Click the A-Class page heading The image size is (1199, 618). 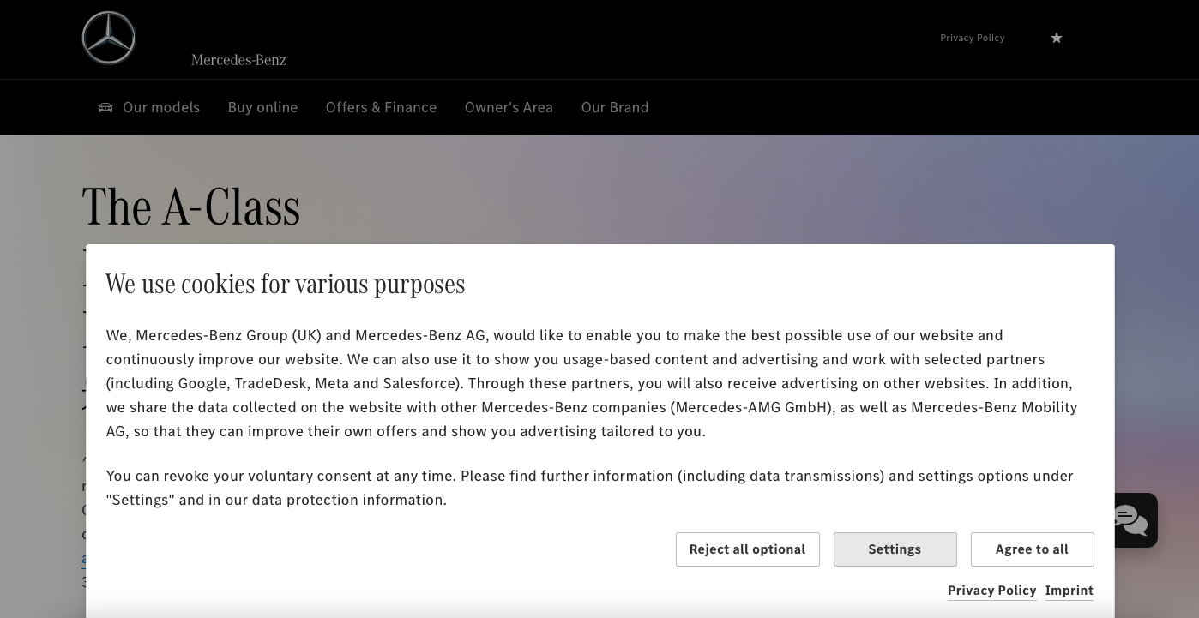(x=191, y=207)
